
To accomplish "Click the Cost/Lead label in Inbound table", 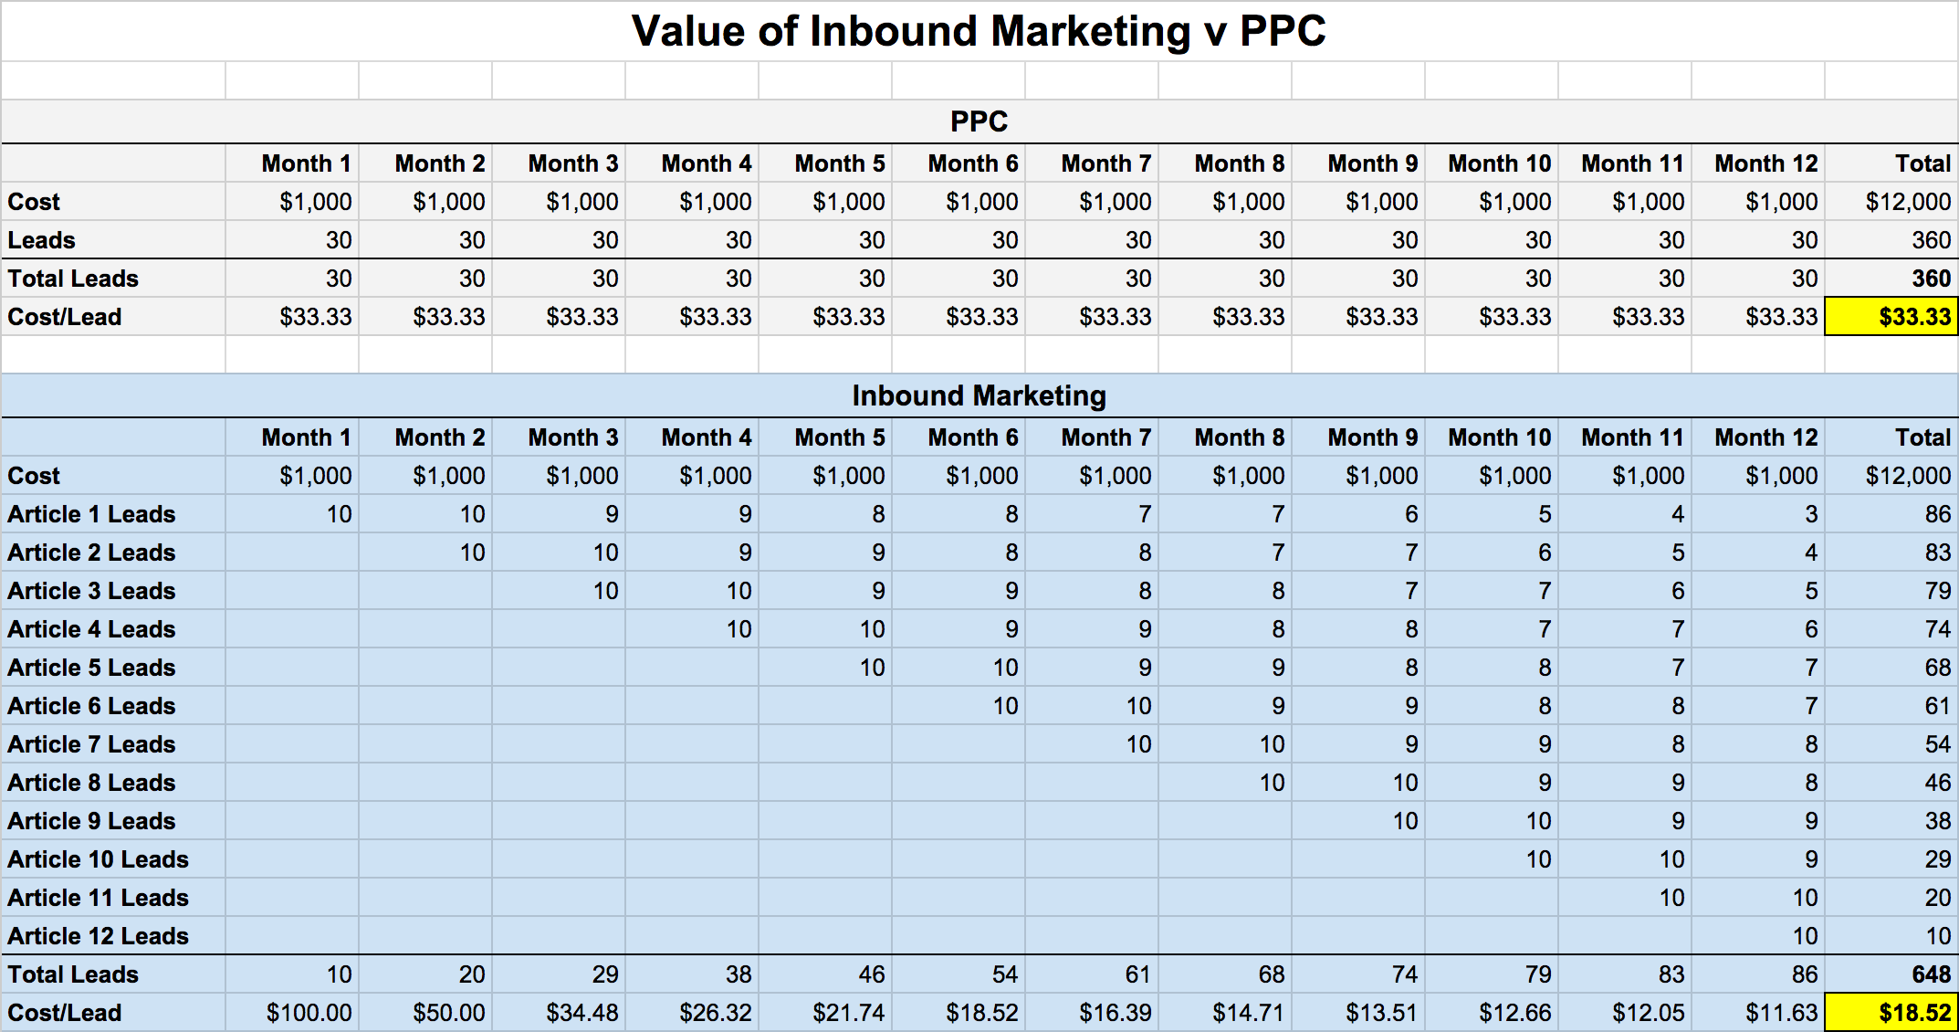I will tap(64, 1012).
